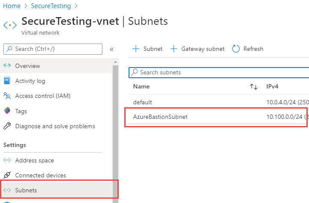Click the virtual network icon beside the title
The image size is (309, 203).
coord(10,25)
